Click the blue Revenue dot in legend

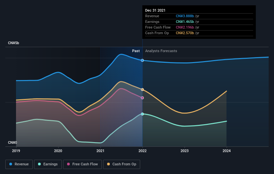pos(11,164)
